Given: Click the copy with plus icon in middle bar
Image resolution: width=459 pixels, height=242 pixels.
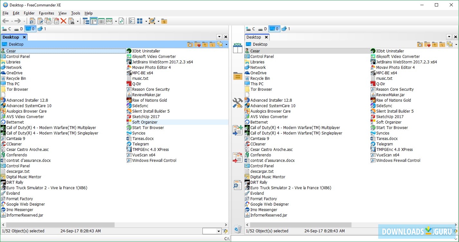Looking at the screenshot, I should click(238, 130).
